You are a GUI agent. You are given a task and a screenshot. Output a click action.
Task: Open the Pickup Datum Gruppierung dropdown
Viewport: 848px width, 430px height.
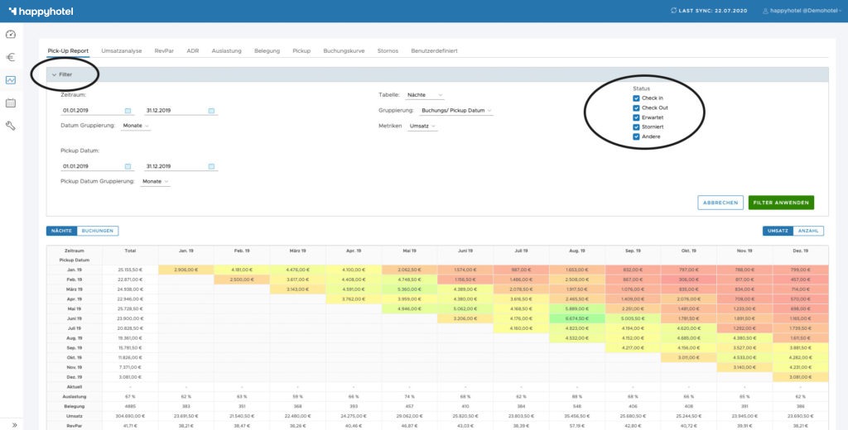pos(155,181)
